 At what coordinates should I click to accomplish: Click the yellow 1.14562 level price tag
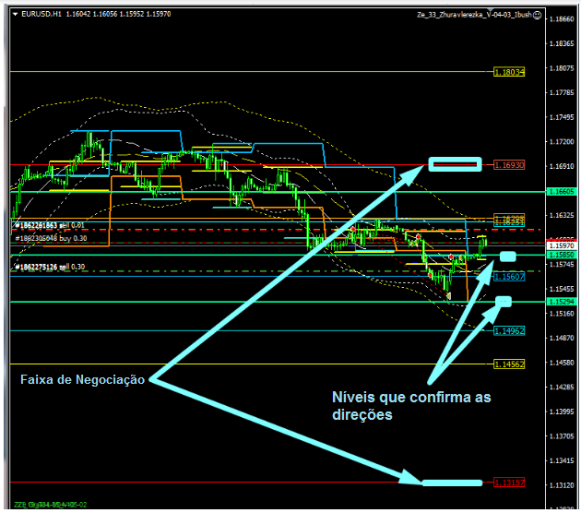click(x=509, y=364)
